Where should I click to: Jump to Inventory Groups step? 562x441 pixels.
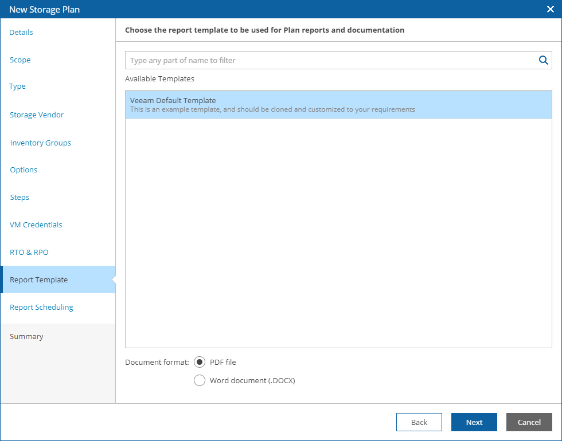click(41, 143)
